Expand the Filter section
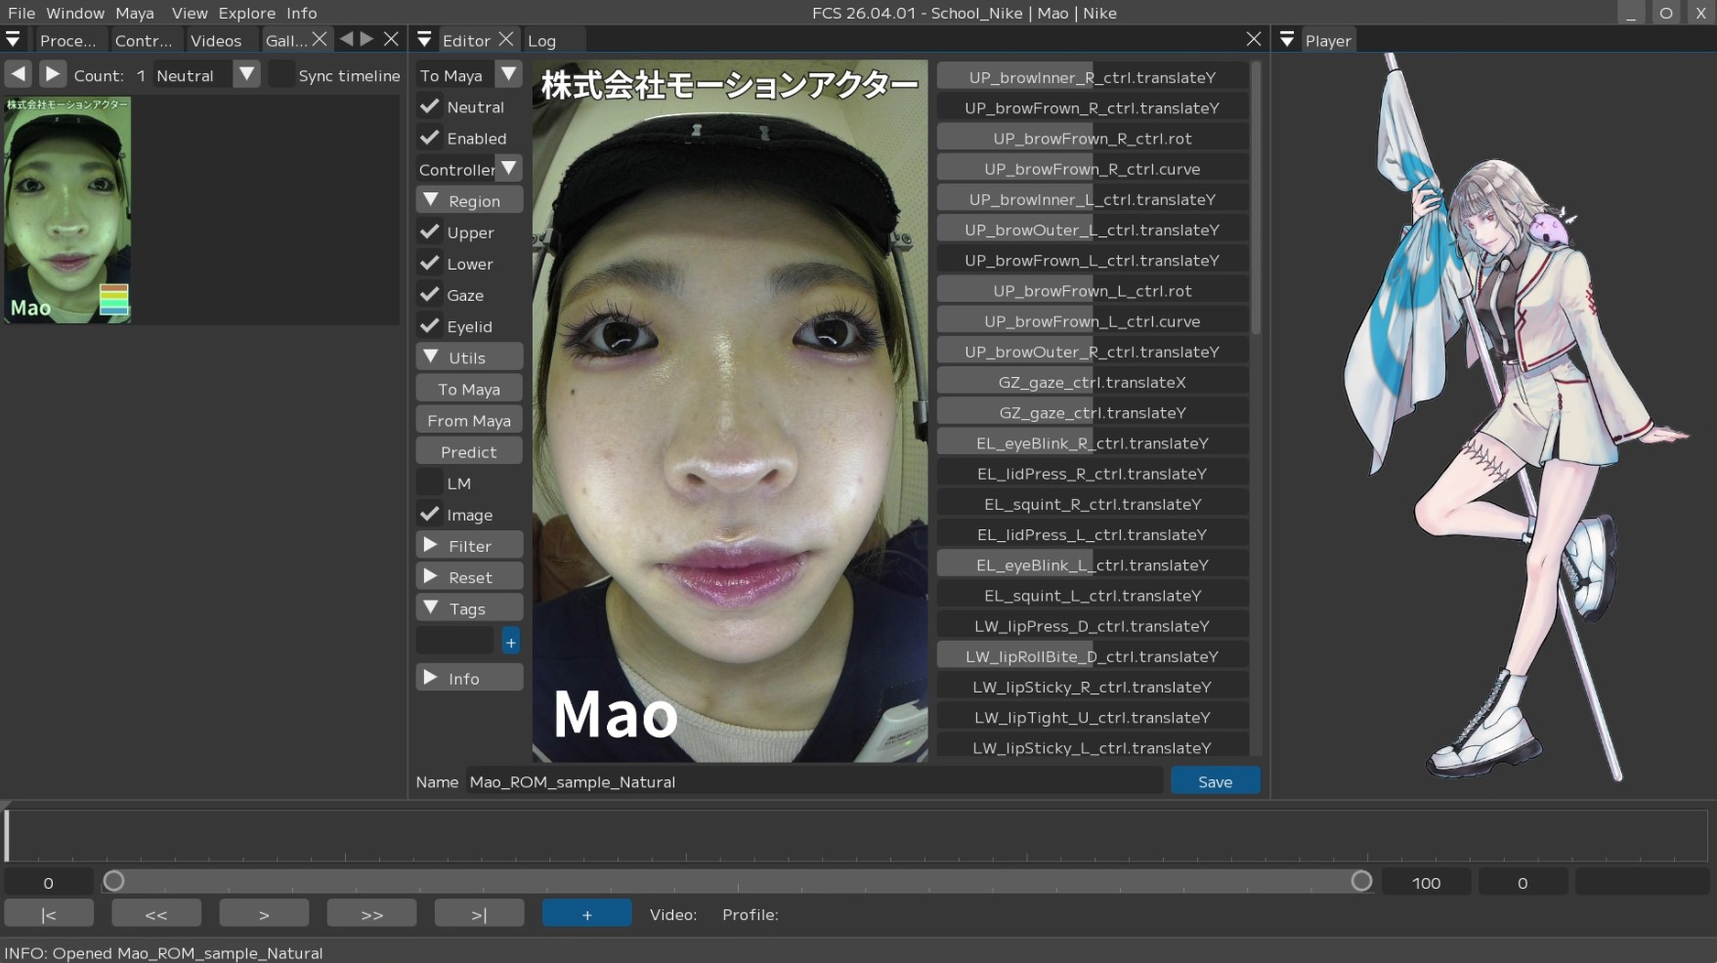The width and height of the screenshot is (1717, 963). click(469, 546)
